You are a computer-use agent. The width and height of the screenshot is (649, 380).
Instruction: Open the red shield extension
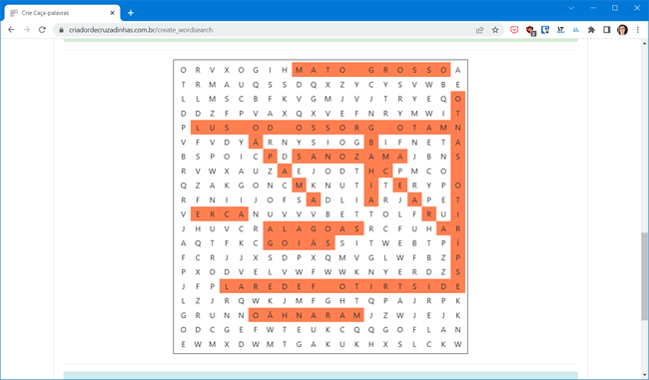coord(530,30)
